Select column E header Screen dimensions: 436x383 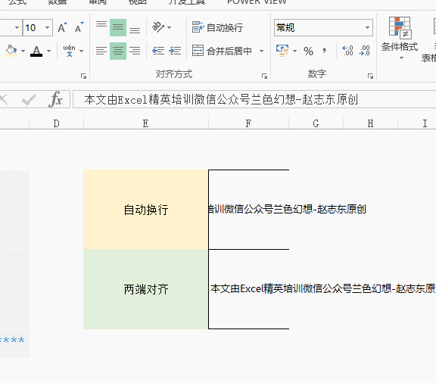(x=145, y=123)
